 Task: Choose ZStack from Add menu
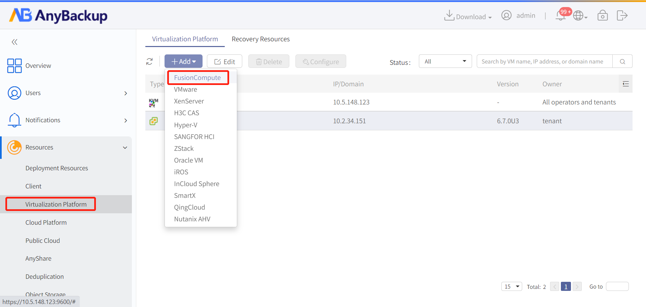coord(184,148)
